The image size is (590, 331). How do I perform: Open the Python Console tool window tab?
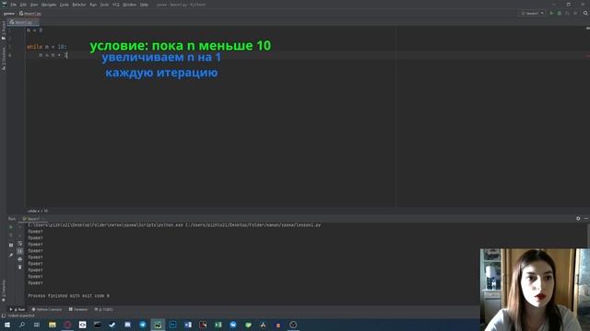47,310
